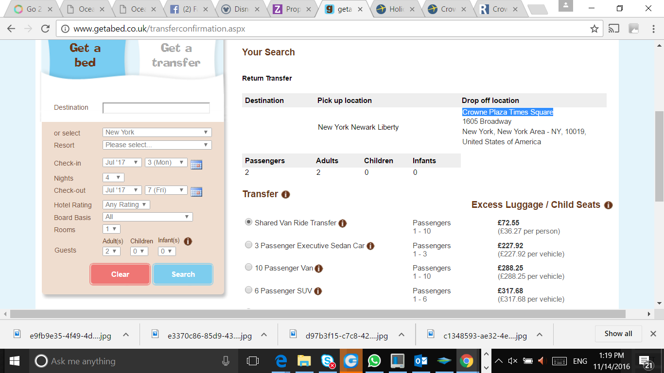Image resolution: width=664 pixels, height=373 pixels.
Task: Open WhatsApp from the taskbar
Action: (x=374, y=361)
